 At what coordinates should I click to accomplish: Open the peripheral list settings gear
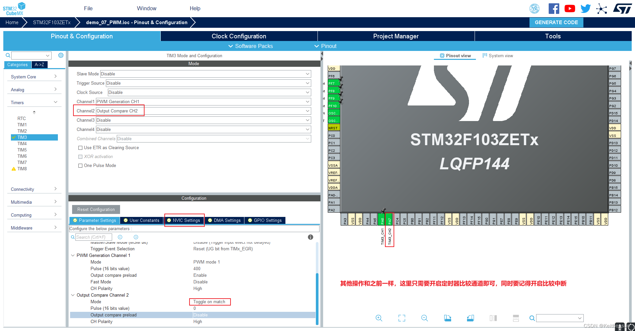(61, 55)
